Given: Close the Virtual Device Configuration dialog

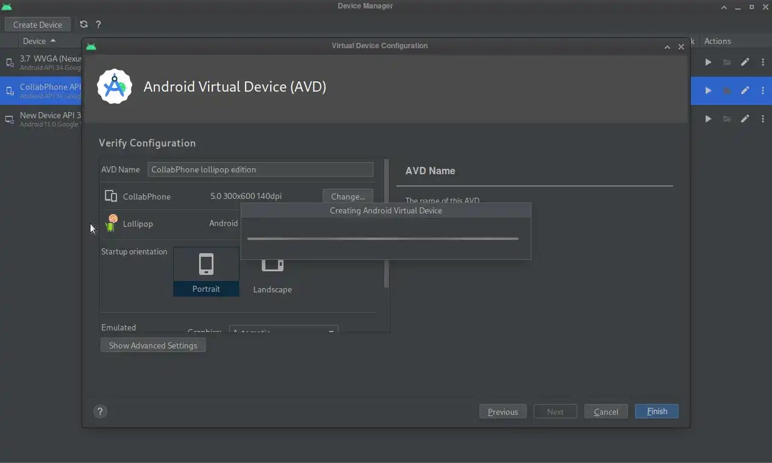Looking at the screenshot, I should pos(681,46).
